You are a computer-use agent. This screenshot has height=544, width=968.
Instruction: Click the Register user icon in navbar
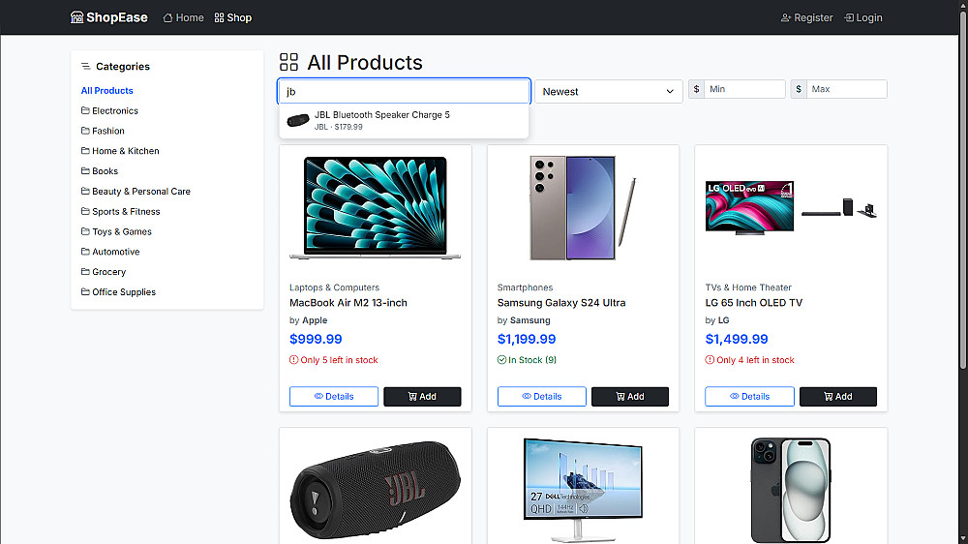click(x=786, y=17)
